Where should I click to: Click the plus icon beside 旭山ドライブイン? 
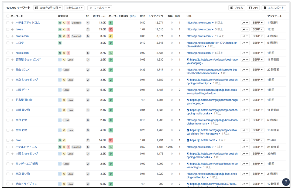12,184
